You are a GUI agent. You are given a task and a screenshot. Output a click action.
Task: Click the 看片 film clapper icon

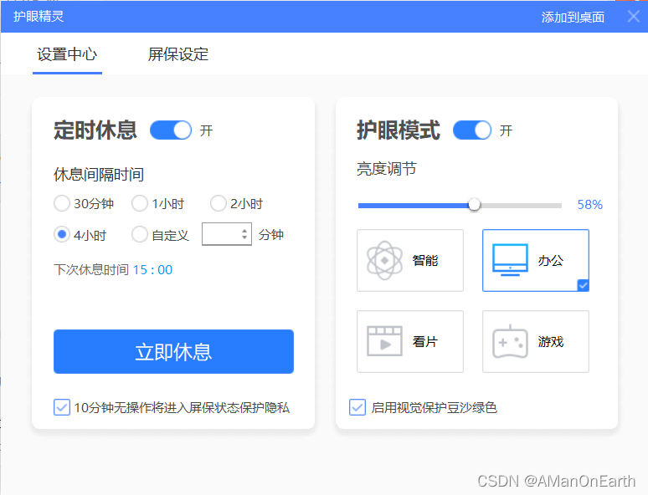coord(384,341)
